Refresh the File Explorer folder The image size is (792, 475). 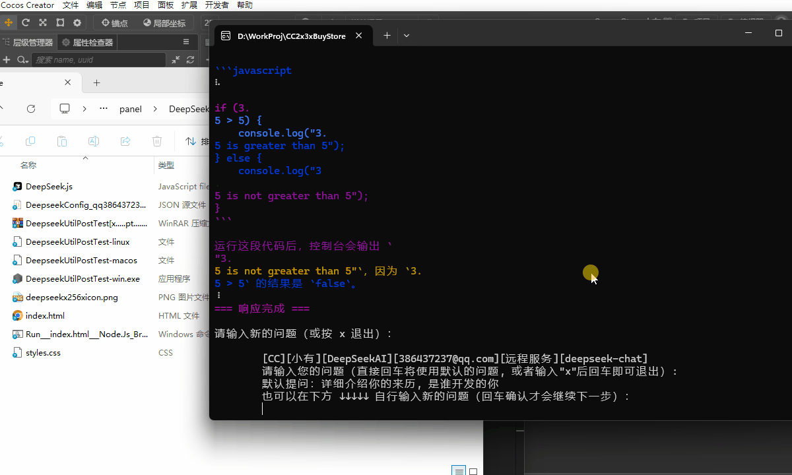tap(31, 109)
